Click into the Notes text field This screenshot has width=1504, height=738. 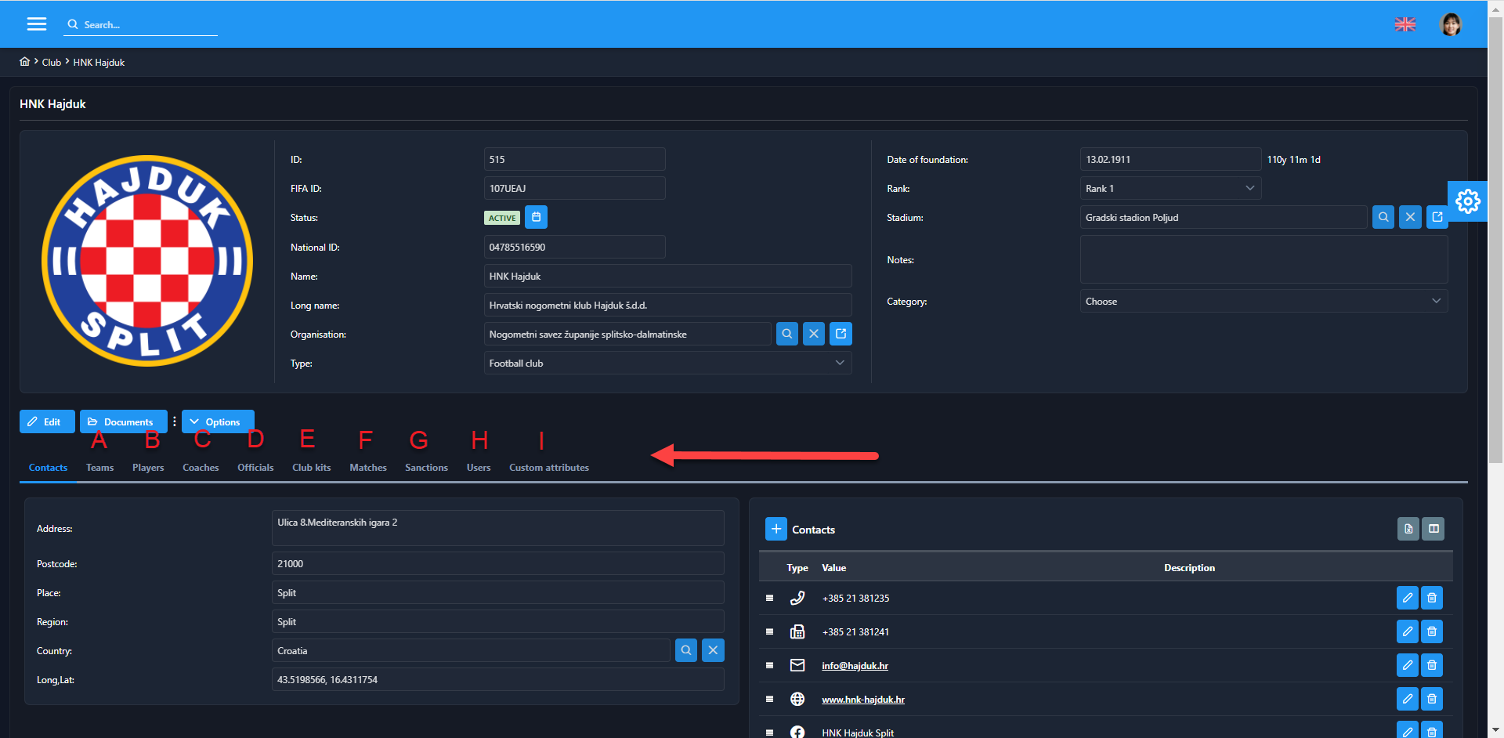click(1263, 259)
